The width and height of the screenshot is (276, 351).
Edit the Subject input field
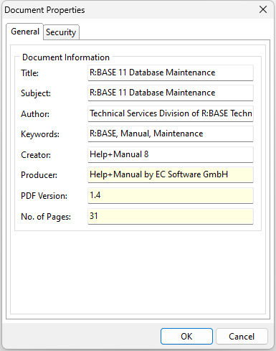pos(171,93)
